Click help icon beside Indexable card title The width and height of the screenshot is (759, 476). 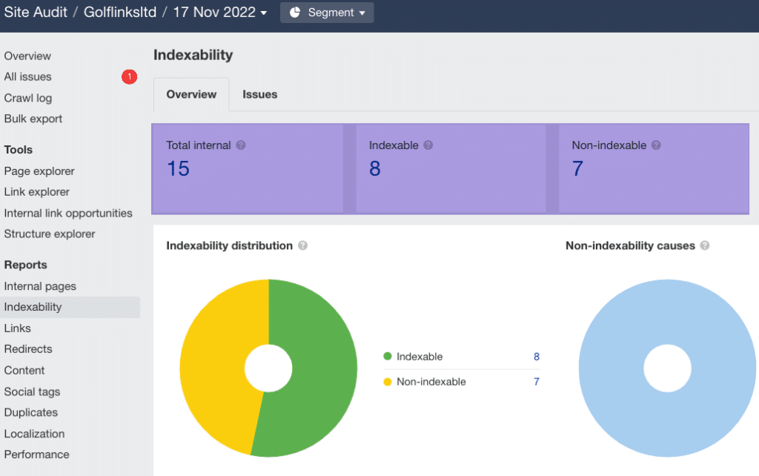point(428,145)
